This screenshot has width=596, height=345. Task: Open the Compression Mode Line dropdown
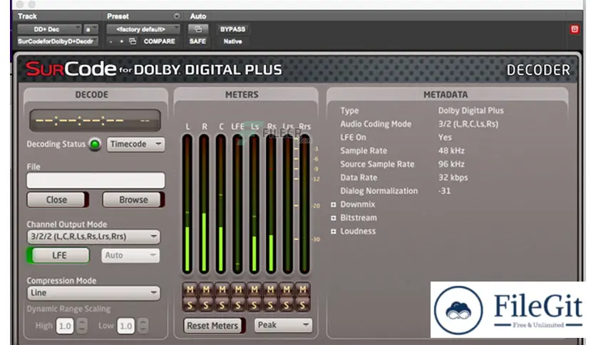(93, 292)
